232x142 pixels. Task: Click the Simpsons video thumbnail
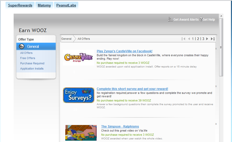tap(81, 133)
